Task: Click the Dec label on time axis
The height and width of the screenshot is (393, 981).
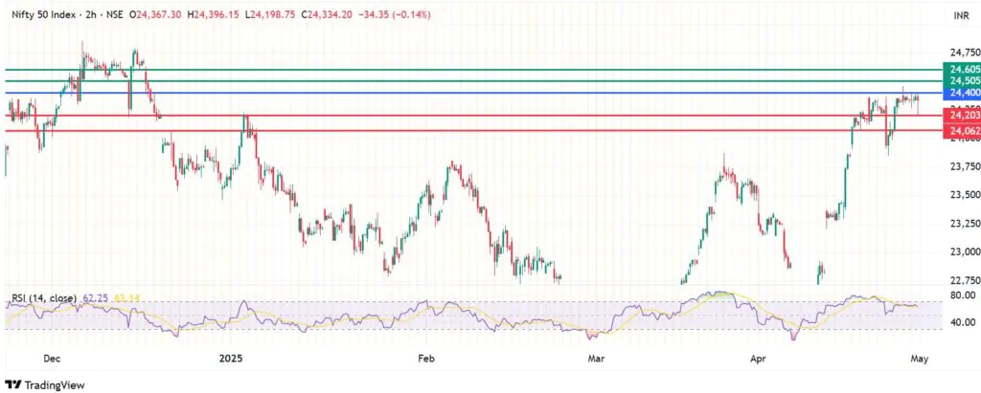Action: pos(53,358)
